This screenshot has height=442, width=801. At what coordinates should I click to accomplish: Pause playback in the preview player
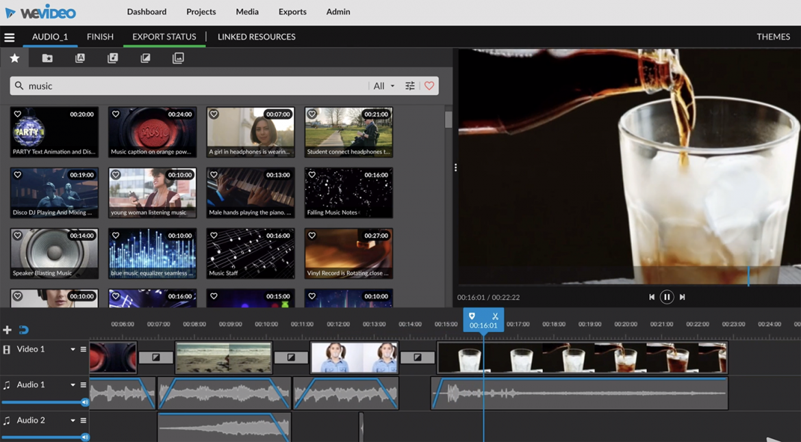point(666,296)
